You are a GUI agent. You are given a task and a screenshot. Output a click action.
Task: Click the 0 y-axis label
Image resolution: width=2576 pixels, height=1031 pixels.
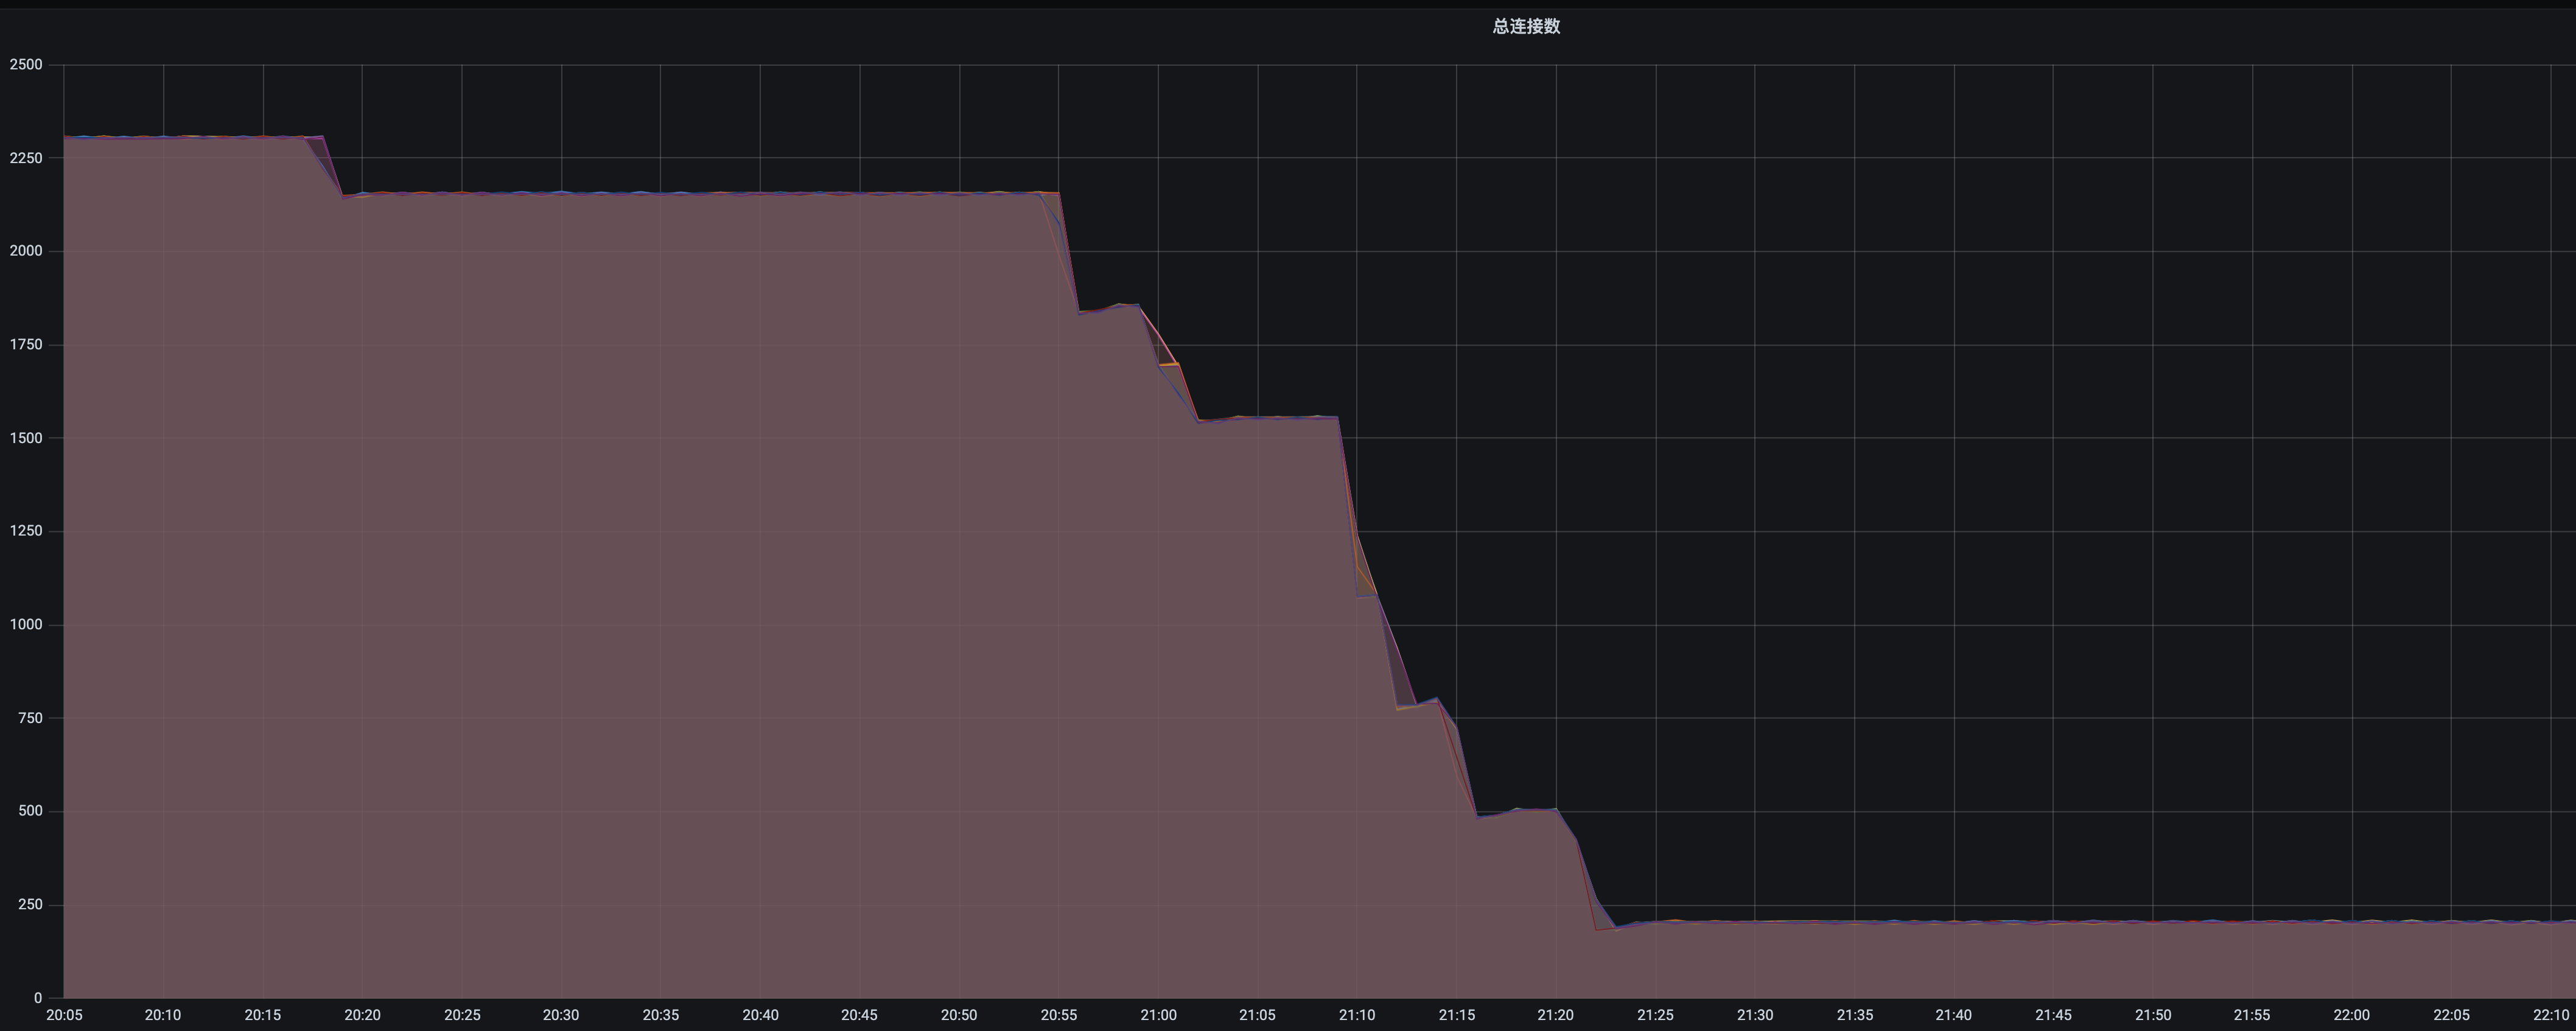point(38,998)
